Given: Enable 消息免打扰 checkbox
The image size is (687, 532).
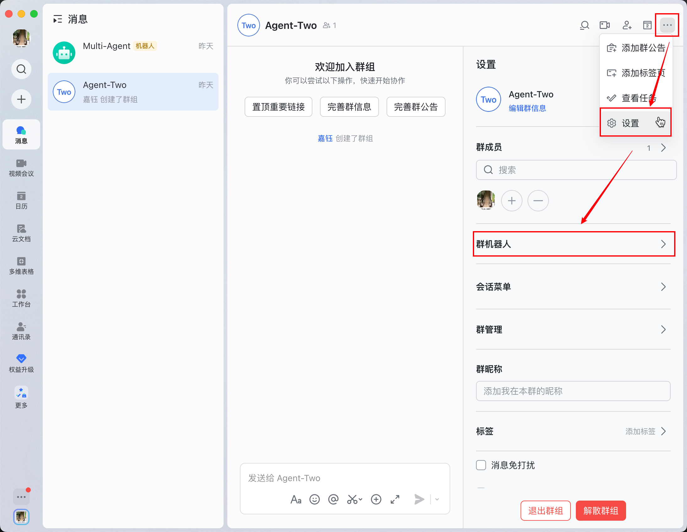Looking at the screenshot, I should [481, 465].
